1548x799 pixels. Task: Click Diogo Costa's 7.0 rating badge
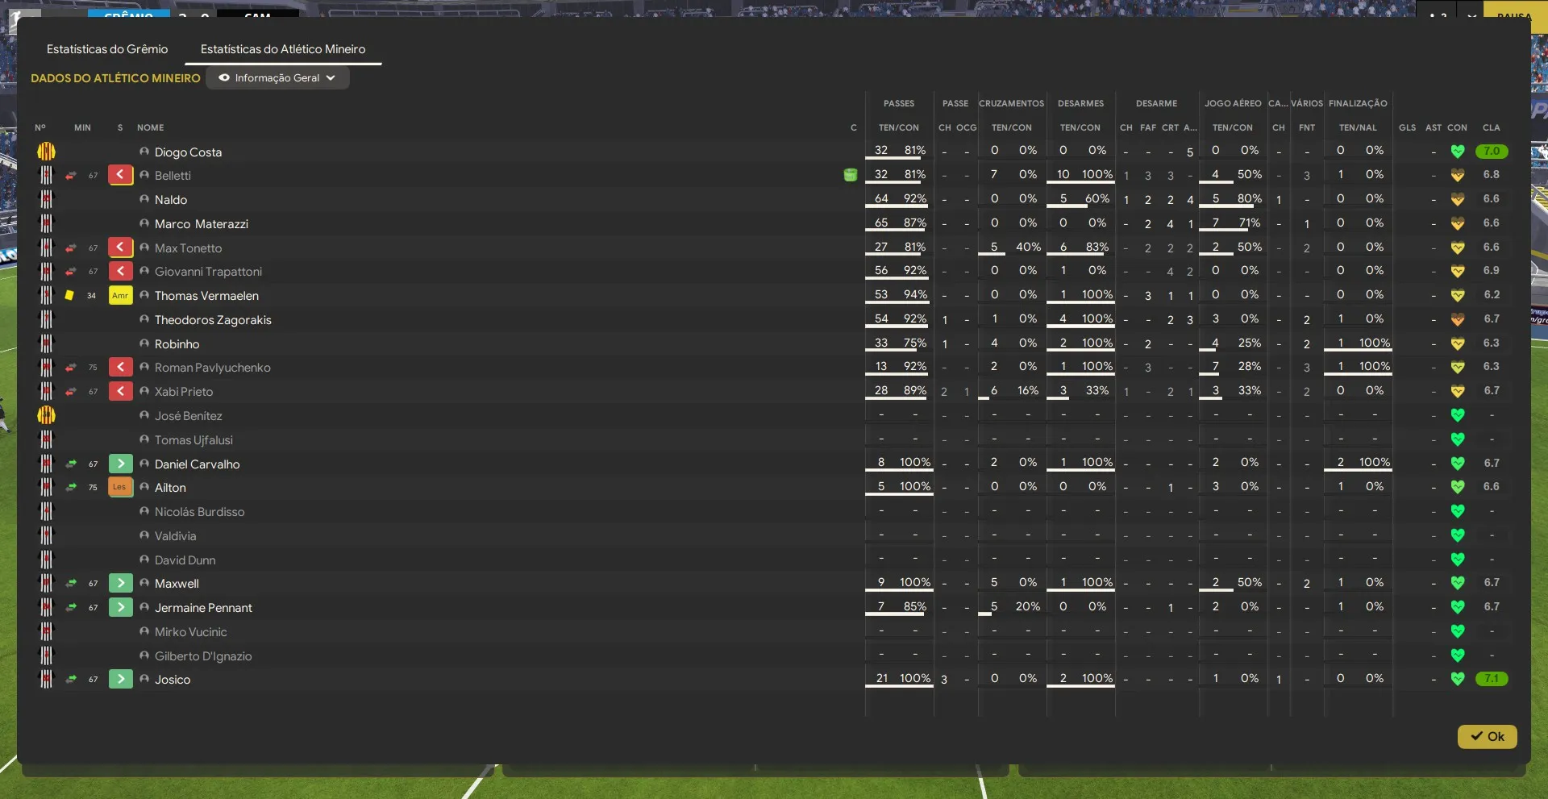pyautogui.click(x=1491, y=151)
